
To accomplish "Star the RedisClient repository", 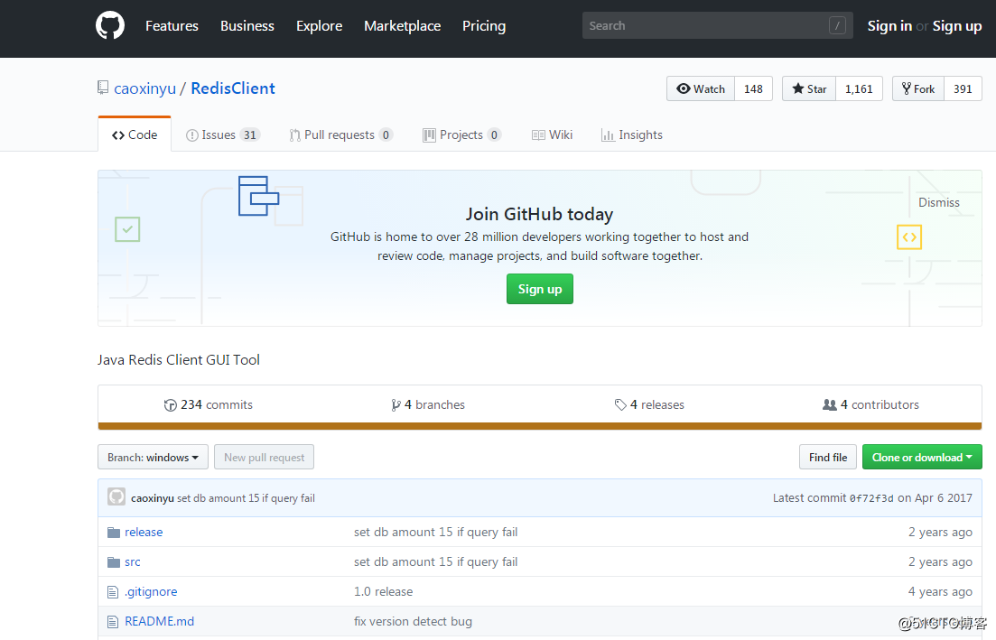I will click(809, 88).
